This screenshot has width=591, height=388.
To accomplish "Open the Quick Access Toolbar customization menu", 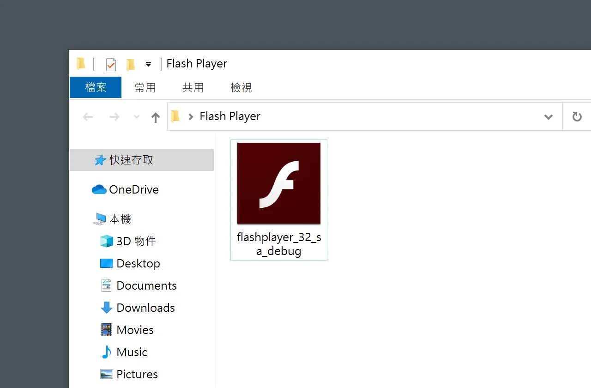I will [x=148, y=64].
